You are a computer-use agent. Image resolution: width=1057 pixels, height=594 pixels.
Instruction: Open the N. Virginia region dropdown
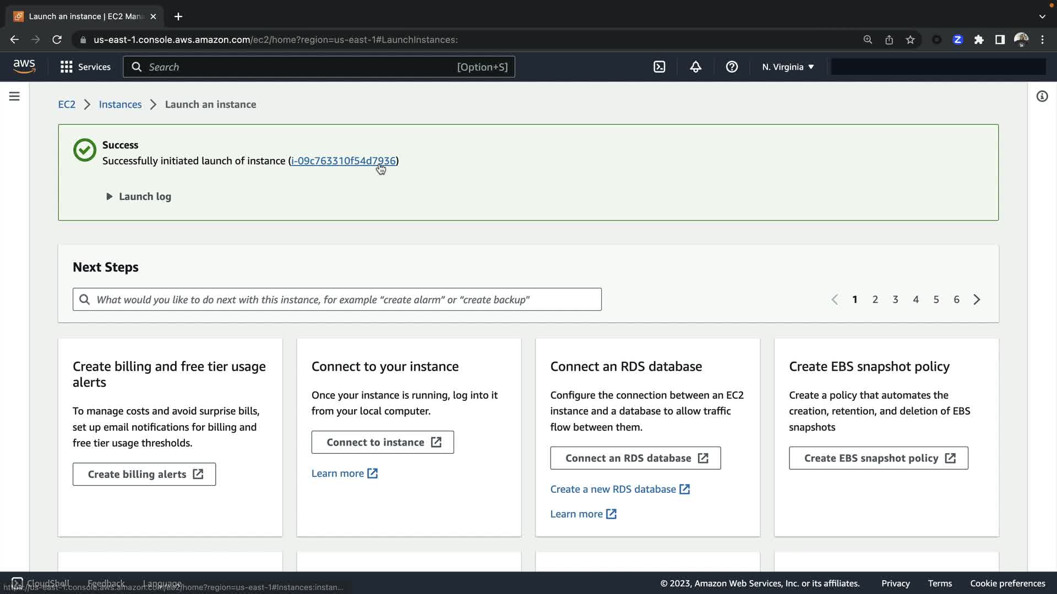788,67
